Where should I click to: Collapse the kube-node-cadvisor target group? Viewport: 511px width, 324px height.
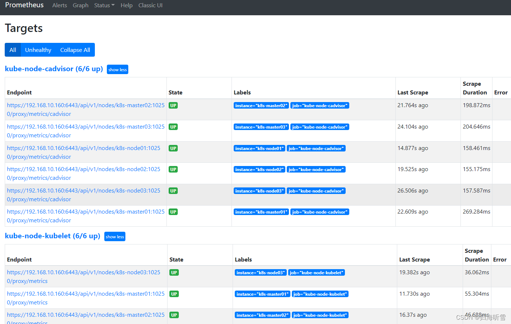point(117,69)
